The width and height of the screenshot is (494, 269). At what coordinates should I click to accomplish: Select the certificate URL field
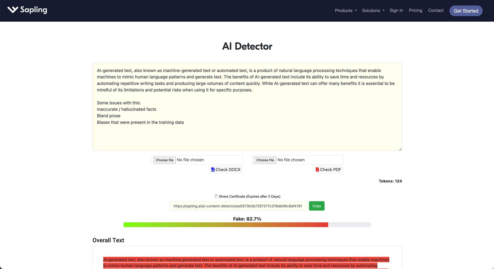238,206
